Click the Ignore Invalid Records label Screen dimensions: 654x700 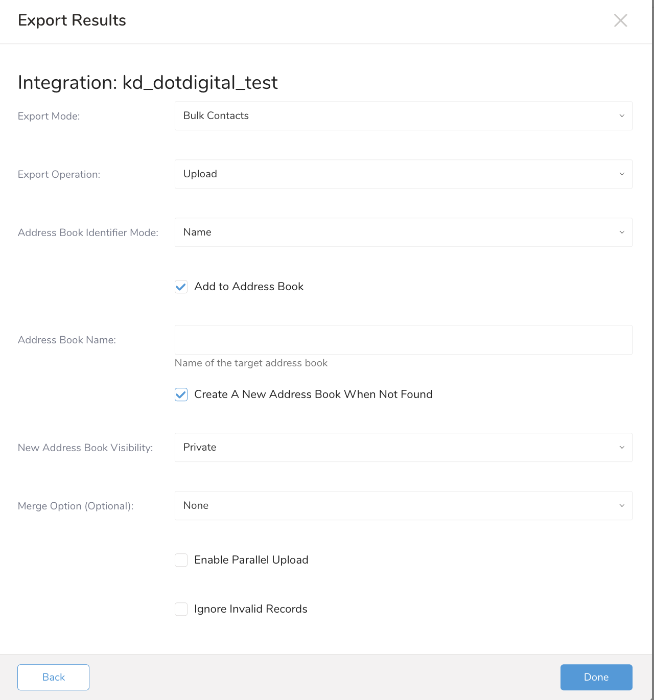pos(251,609)
